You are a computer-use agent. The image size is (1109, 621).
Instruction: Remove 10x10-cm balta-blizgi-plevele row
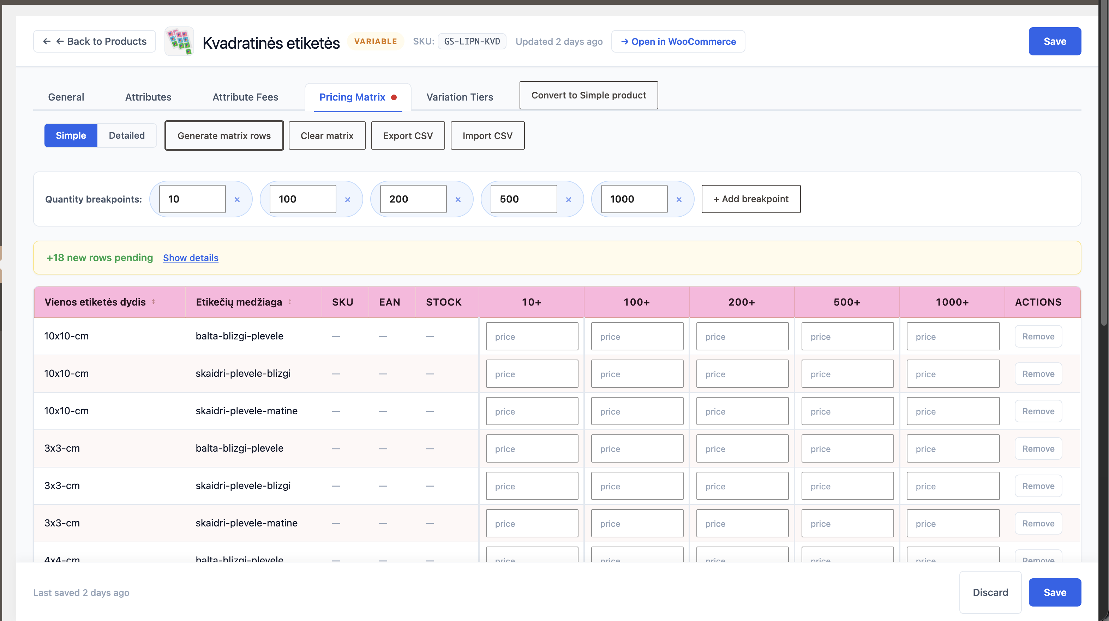pyautogui.click(x=1038, y=336)
